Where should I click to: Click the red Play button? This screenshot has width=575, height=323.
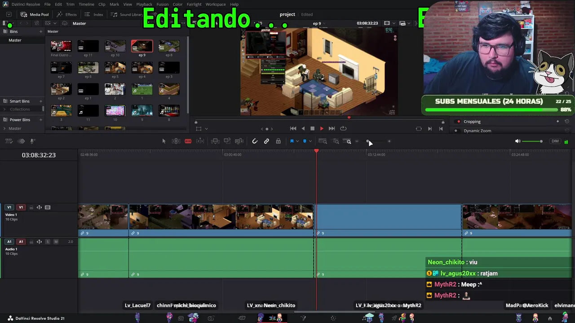[322, 128]
